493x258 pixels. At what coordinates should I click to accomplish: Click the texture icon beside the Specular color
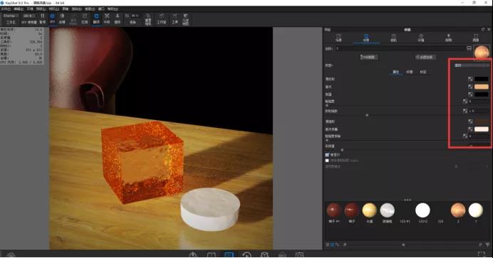coord(470,87)
